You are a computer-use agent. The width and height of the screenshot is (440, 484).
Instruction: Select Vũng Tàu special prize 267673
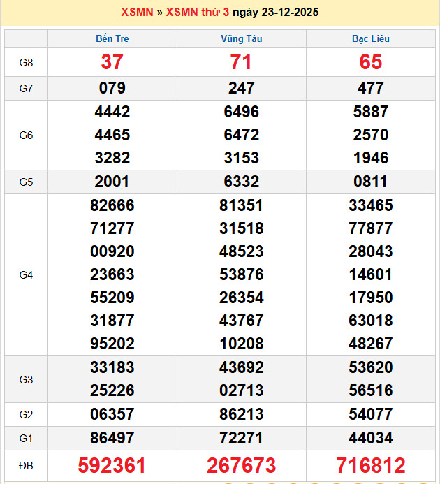(242, 465)
